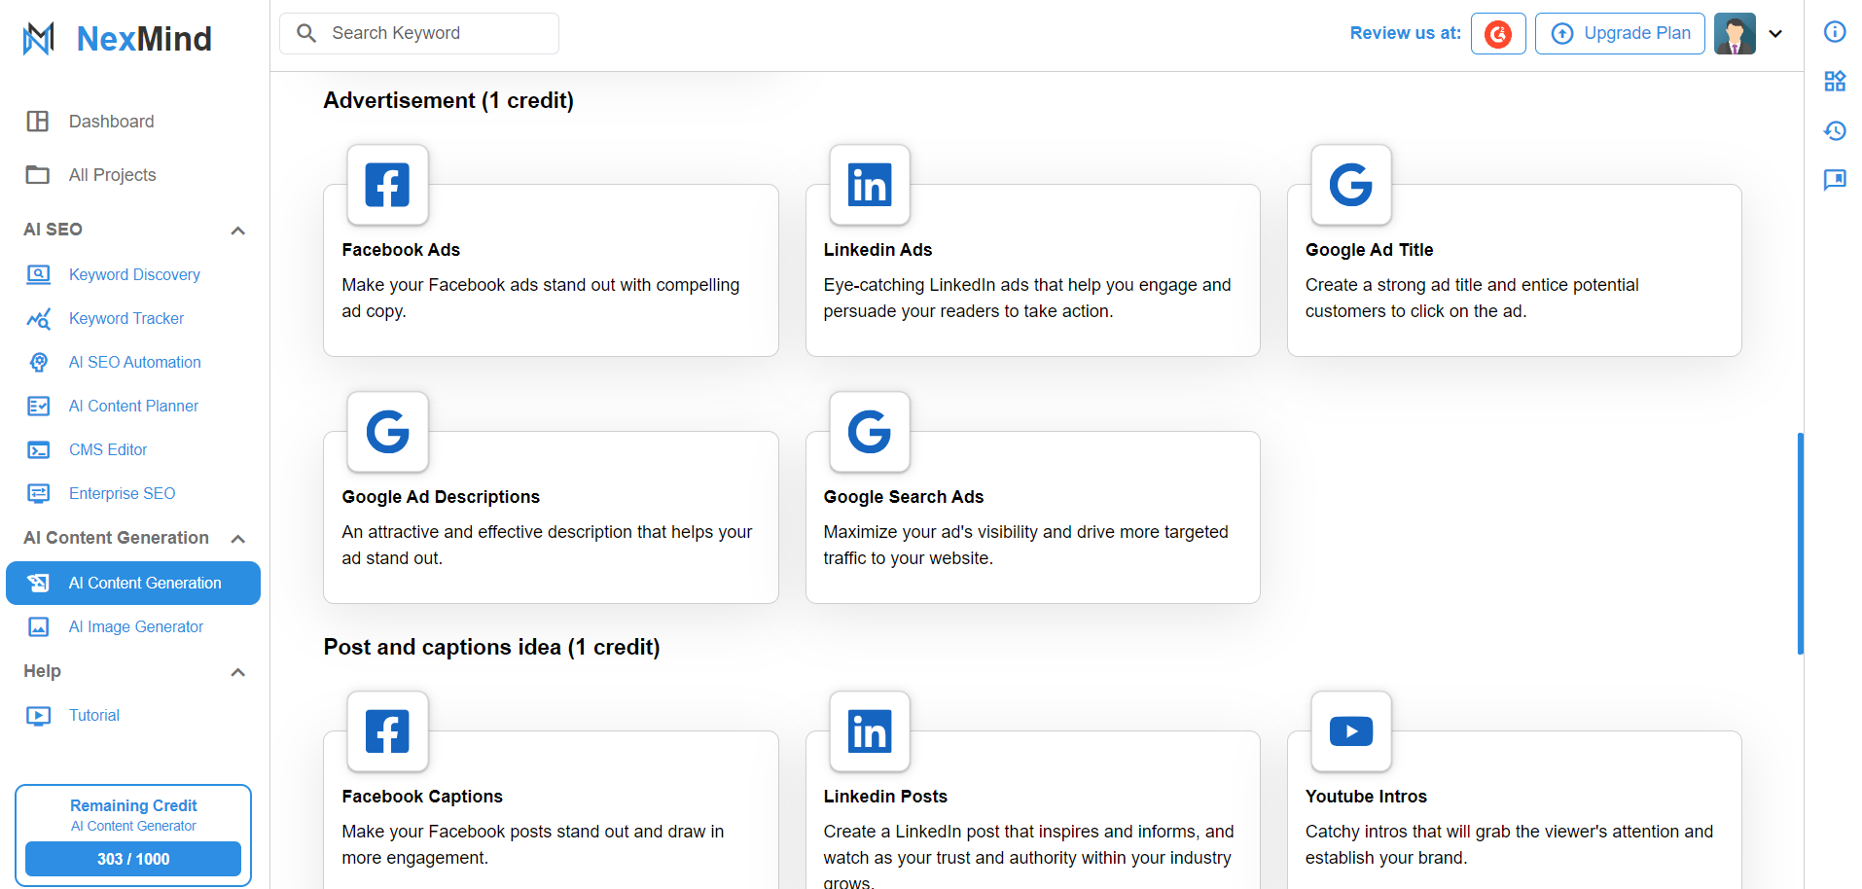Image resolution: width=1862 pixels, height=889 pixels.
Task: Open AI SEO Automation page
Action: pos(134,362)
